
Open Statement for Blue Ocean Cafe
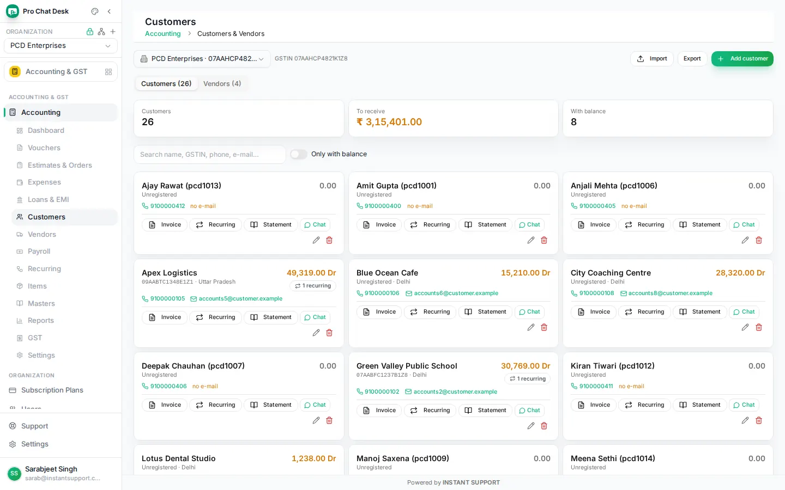tap(486, 312)
